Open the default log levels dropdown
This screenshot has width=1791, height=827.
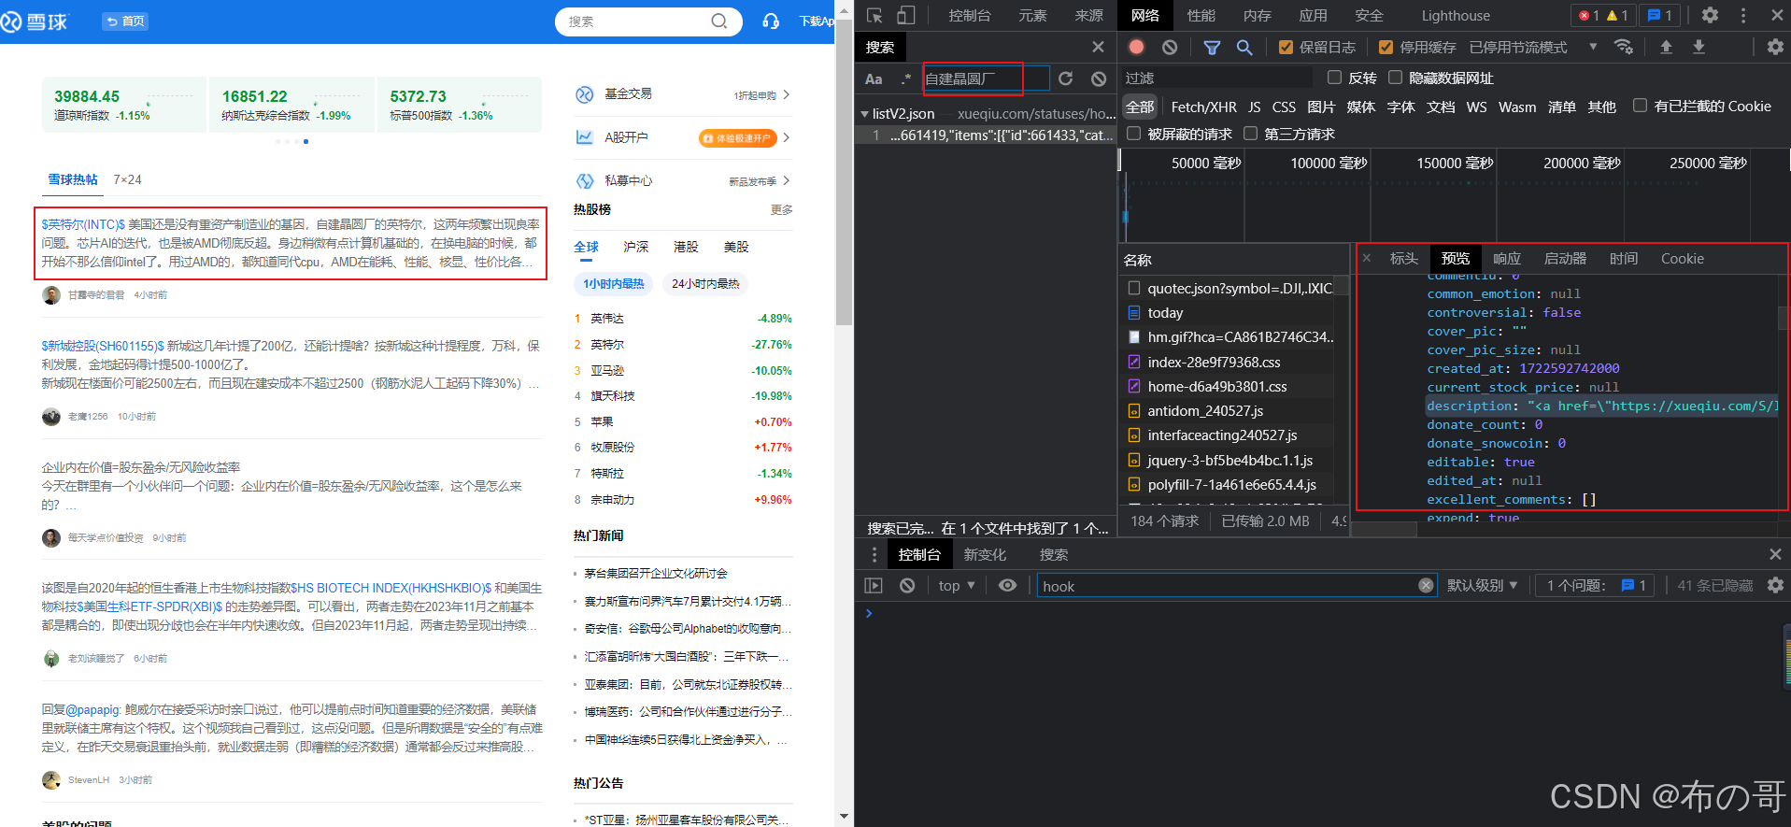[1482, 585]
